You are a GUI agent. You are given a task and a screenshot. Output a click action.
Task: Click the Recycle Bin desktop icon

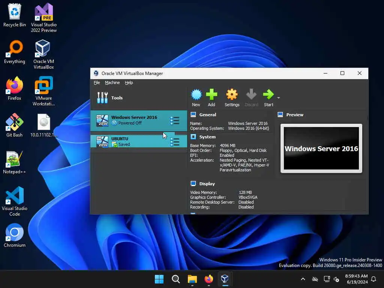15,15
